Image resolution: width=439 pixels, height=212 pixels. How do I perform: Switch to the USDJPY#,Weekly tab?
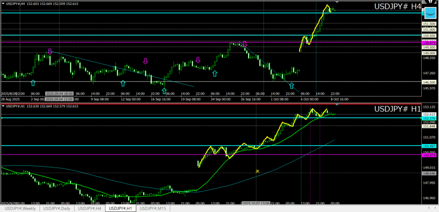click(x=21, y=208)
